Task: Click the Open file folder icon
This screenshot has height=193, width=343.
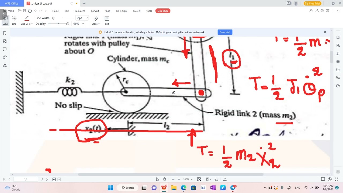Action: pyautogui.click(x=20, y=11)
